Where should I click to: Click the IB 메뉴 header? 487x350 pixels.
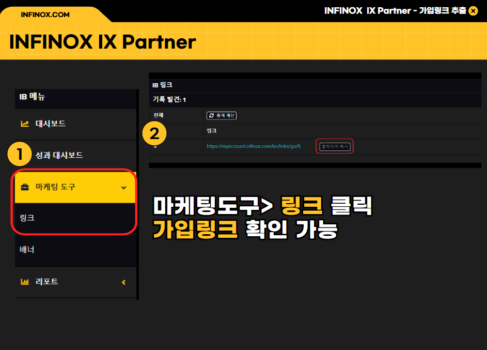32,97
